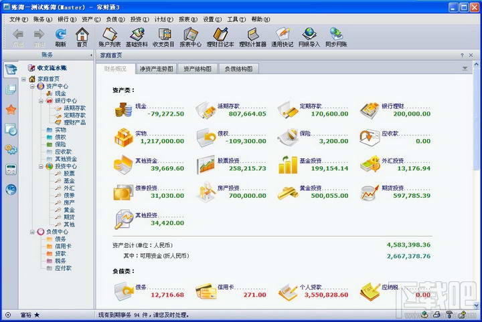Viewport: 482px width, 322px height.
Task: Open the 报表 menu
Action: (188, 19)
